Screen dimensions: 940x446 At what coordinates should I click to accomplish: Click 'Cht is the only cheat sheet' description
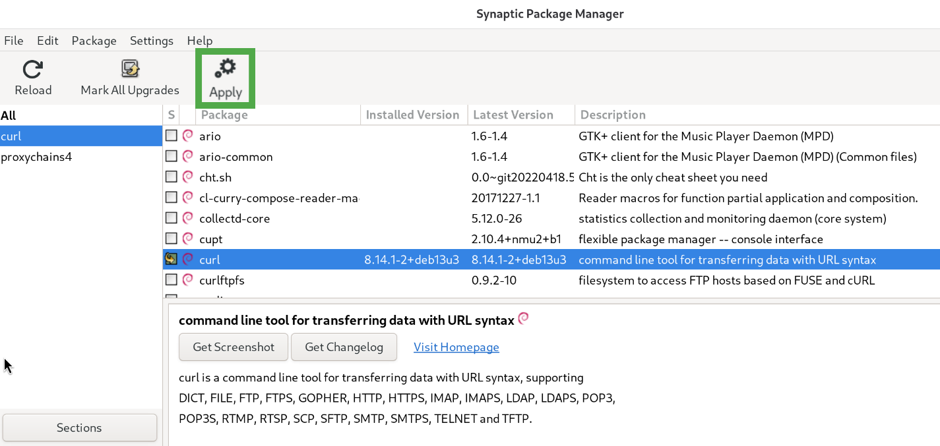tap(673, 177)
